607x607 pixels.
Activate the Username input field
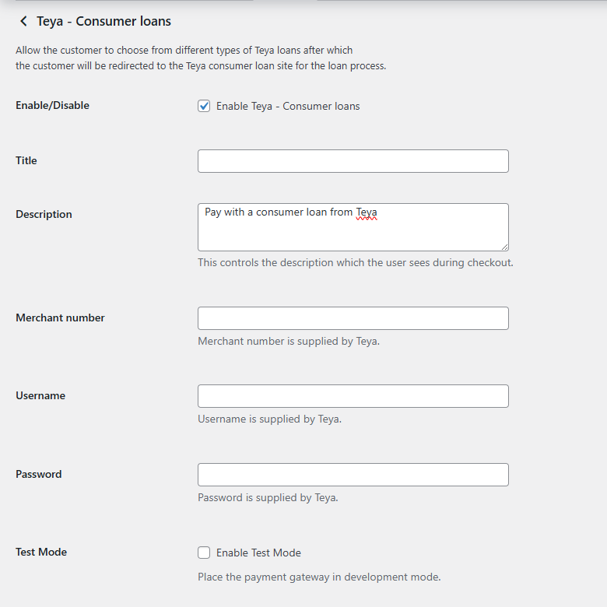click(353, 396)
